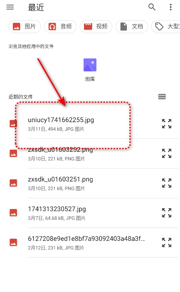Filter by 图片 (images) chip

click(x=24, y=26)
